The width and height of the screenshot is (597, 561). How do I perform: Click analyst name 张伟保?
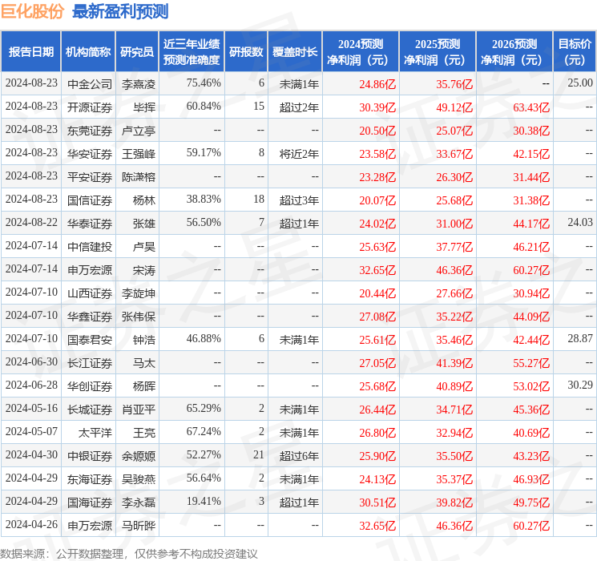(139, 317)
